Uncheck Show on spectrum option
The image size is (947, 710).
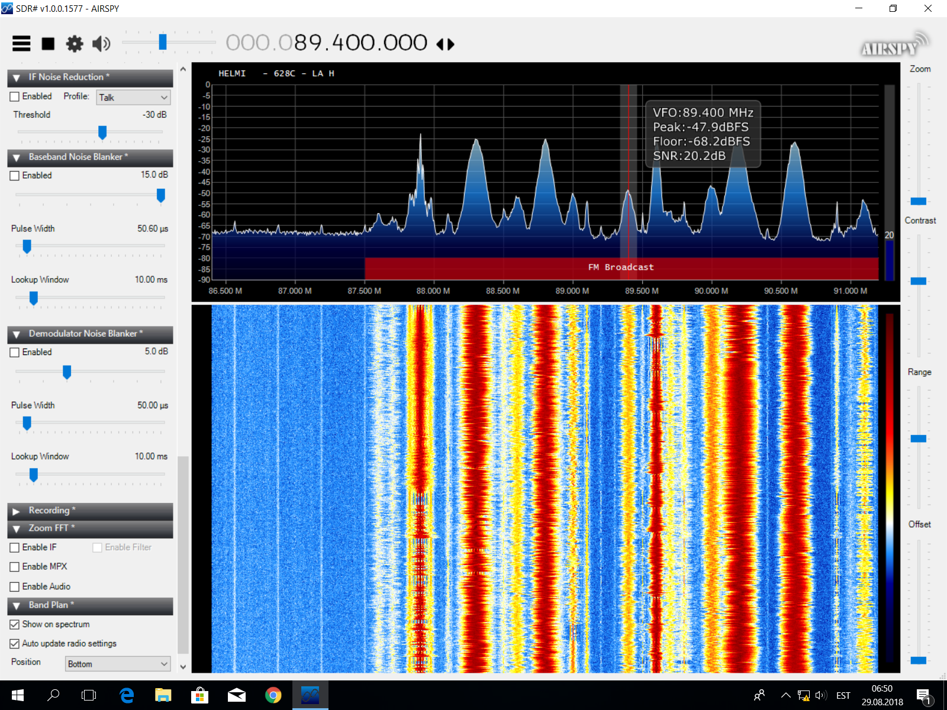coord(15,625)
